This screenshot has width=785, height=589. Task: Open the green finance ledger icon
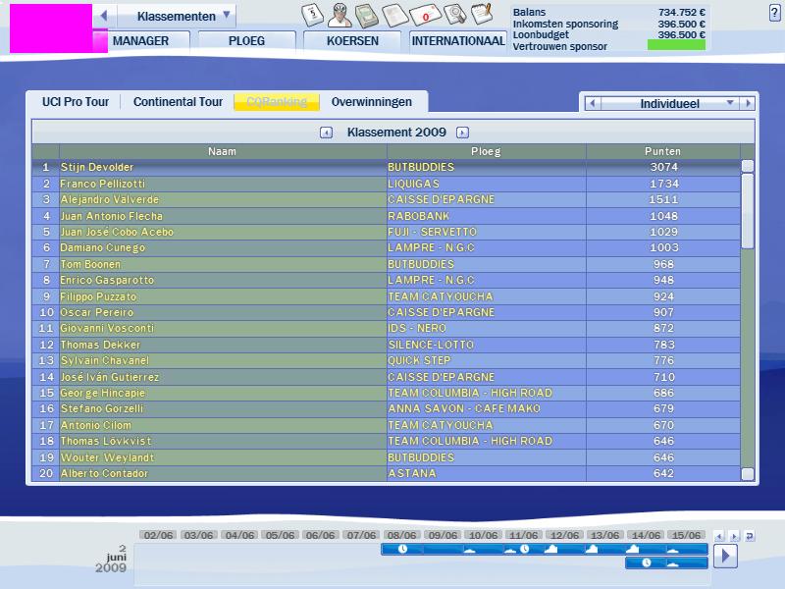pos(366,15)
